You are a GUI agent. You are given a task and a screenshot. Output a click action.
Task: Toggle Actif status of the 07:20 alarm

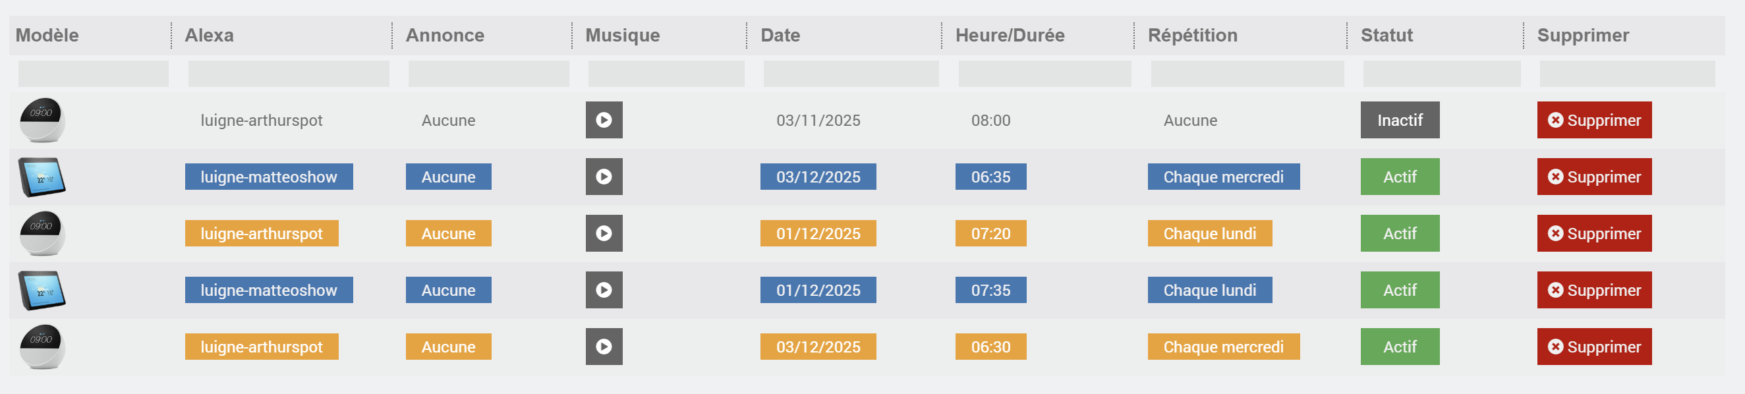point(1400,233)
